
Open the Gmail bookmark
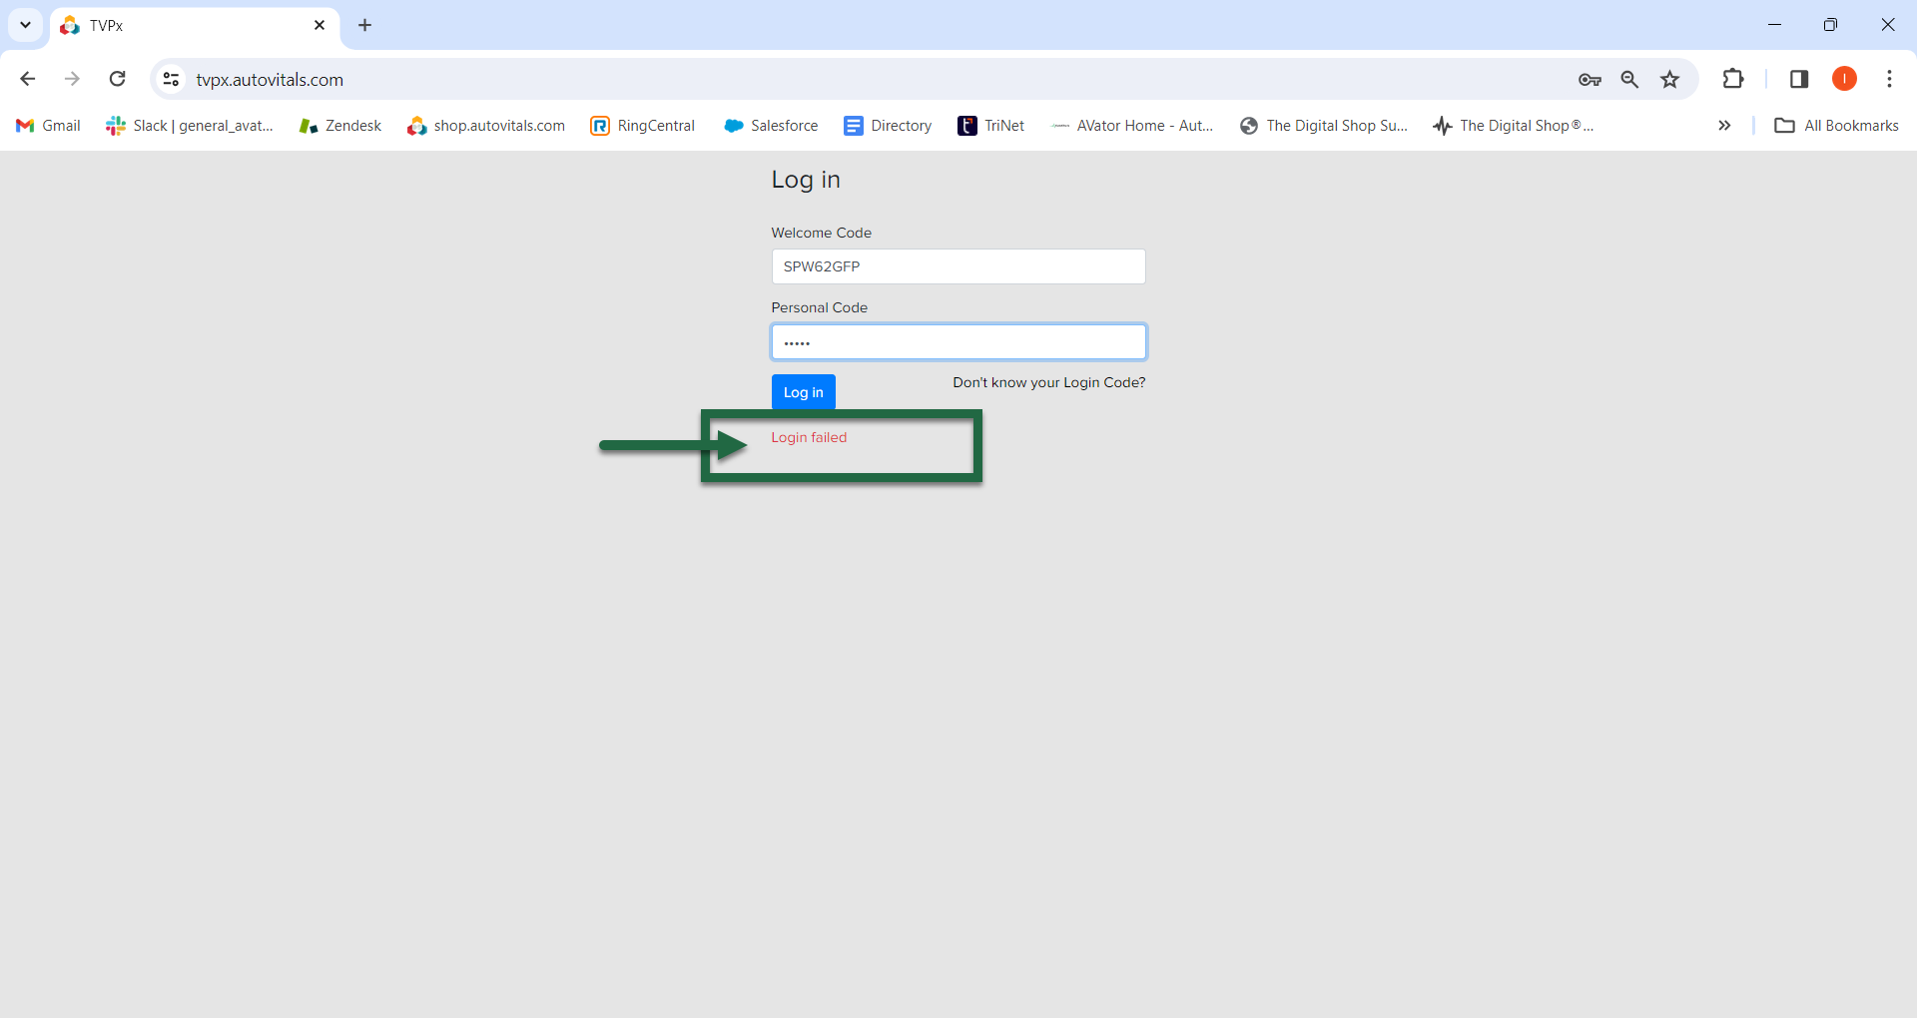(48, 126)
